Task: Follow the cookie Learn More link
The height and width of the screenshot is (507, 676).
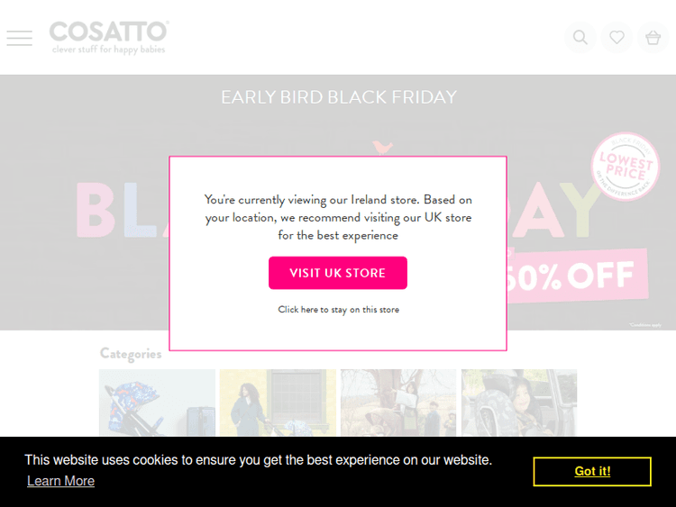Action: point(60,481)
